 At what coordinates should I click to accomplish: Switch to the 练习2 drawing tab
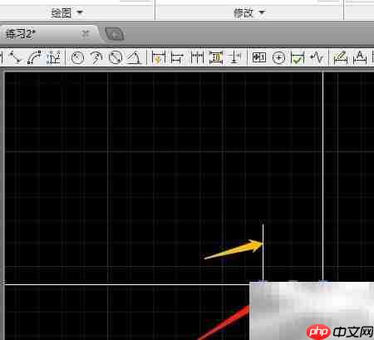(21, 34)
